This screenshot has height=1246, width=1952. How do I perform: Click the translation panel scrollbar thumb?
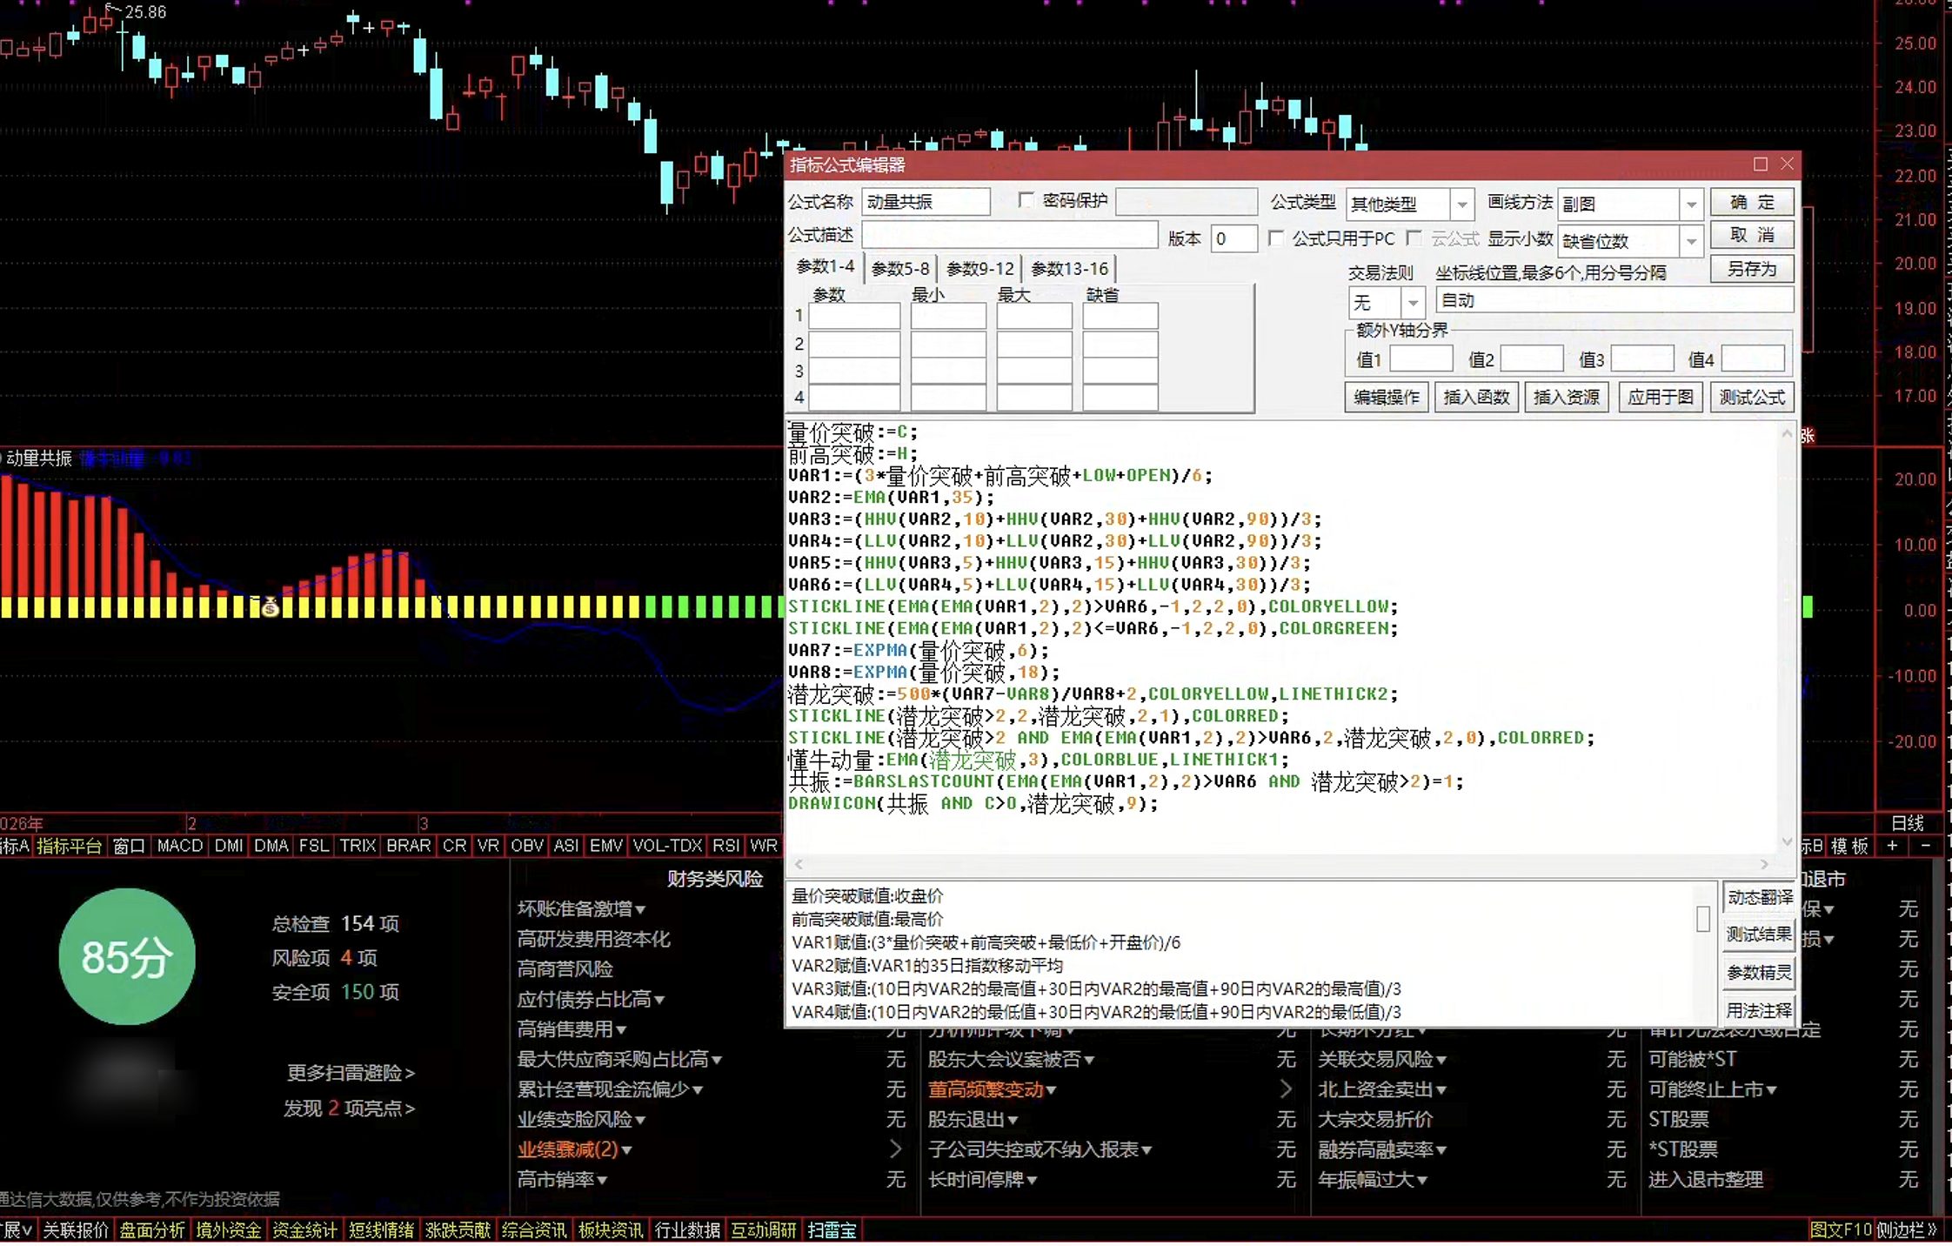tap(1703, 918)
